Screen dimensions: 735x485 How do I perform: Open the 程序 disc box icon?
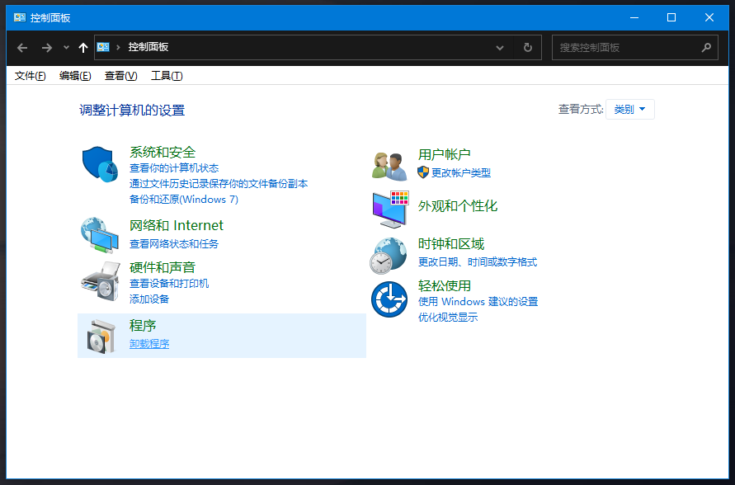click(101, 336)
